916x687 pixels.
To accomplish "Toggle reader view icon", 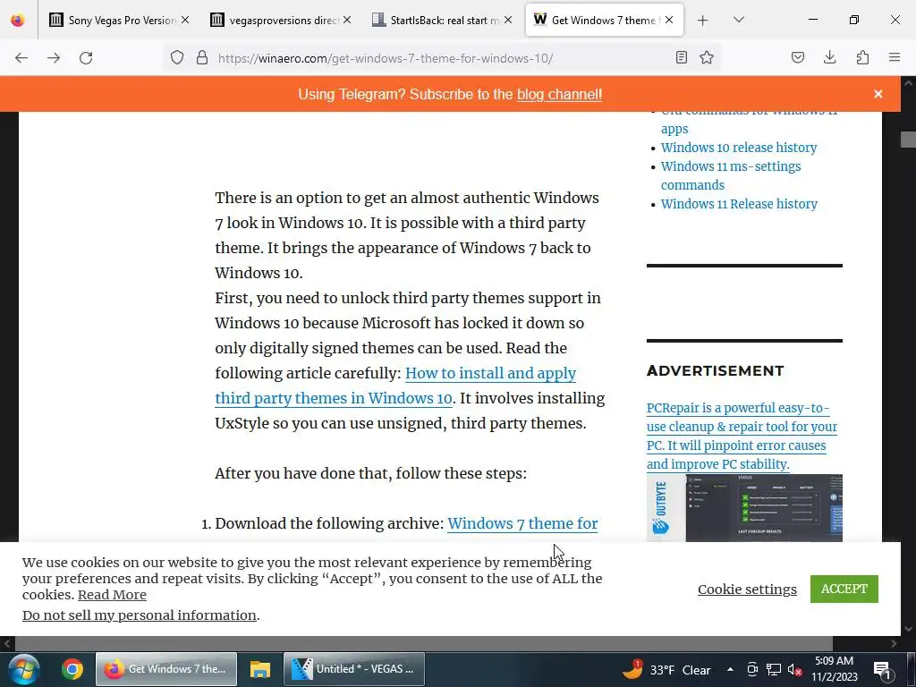I will 681,57.
